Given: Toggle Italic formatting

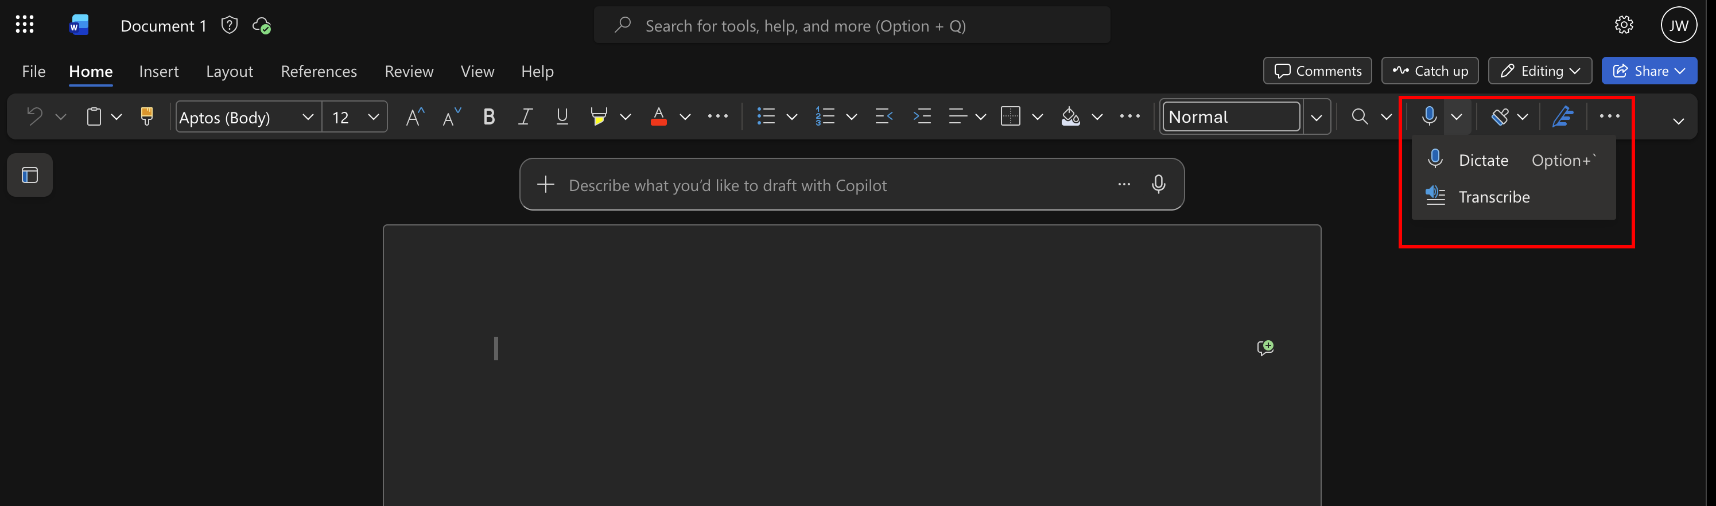Looking at the screenshot, I should point(526,116).
